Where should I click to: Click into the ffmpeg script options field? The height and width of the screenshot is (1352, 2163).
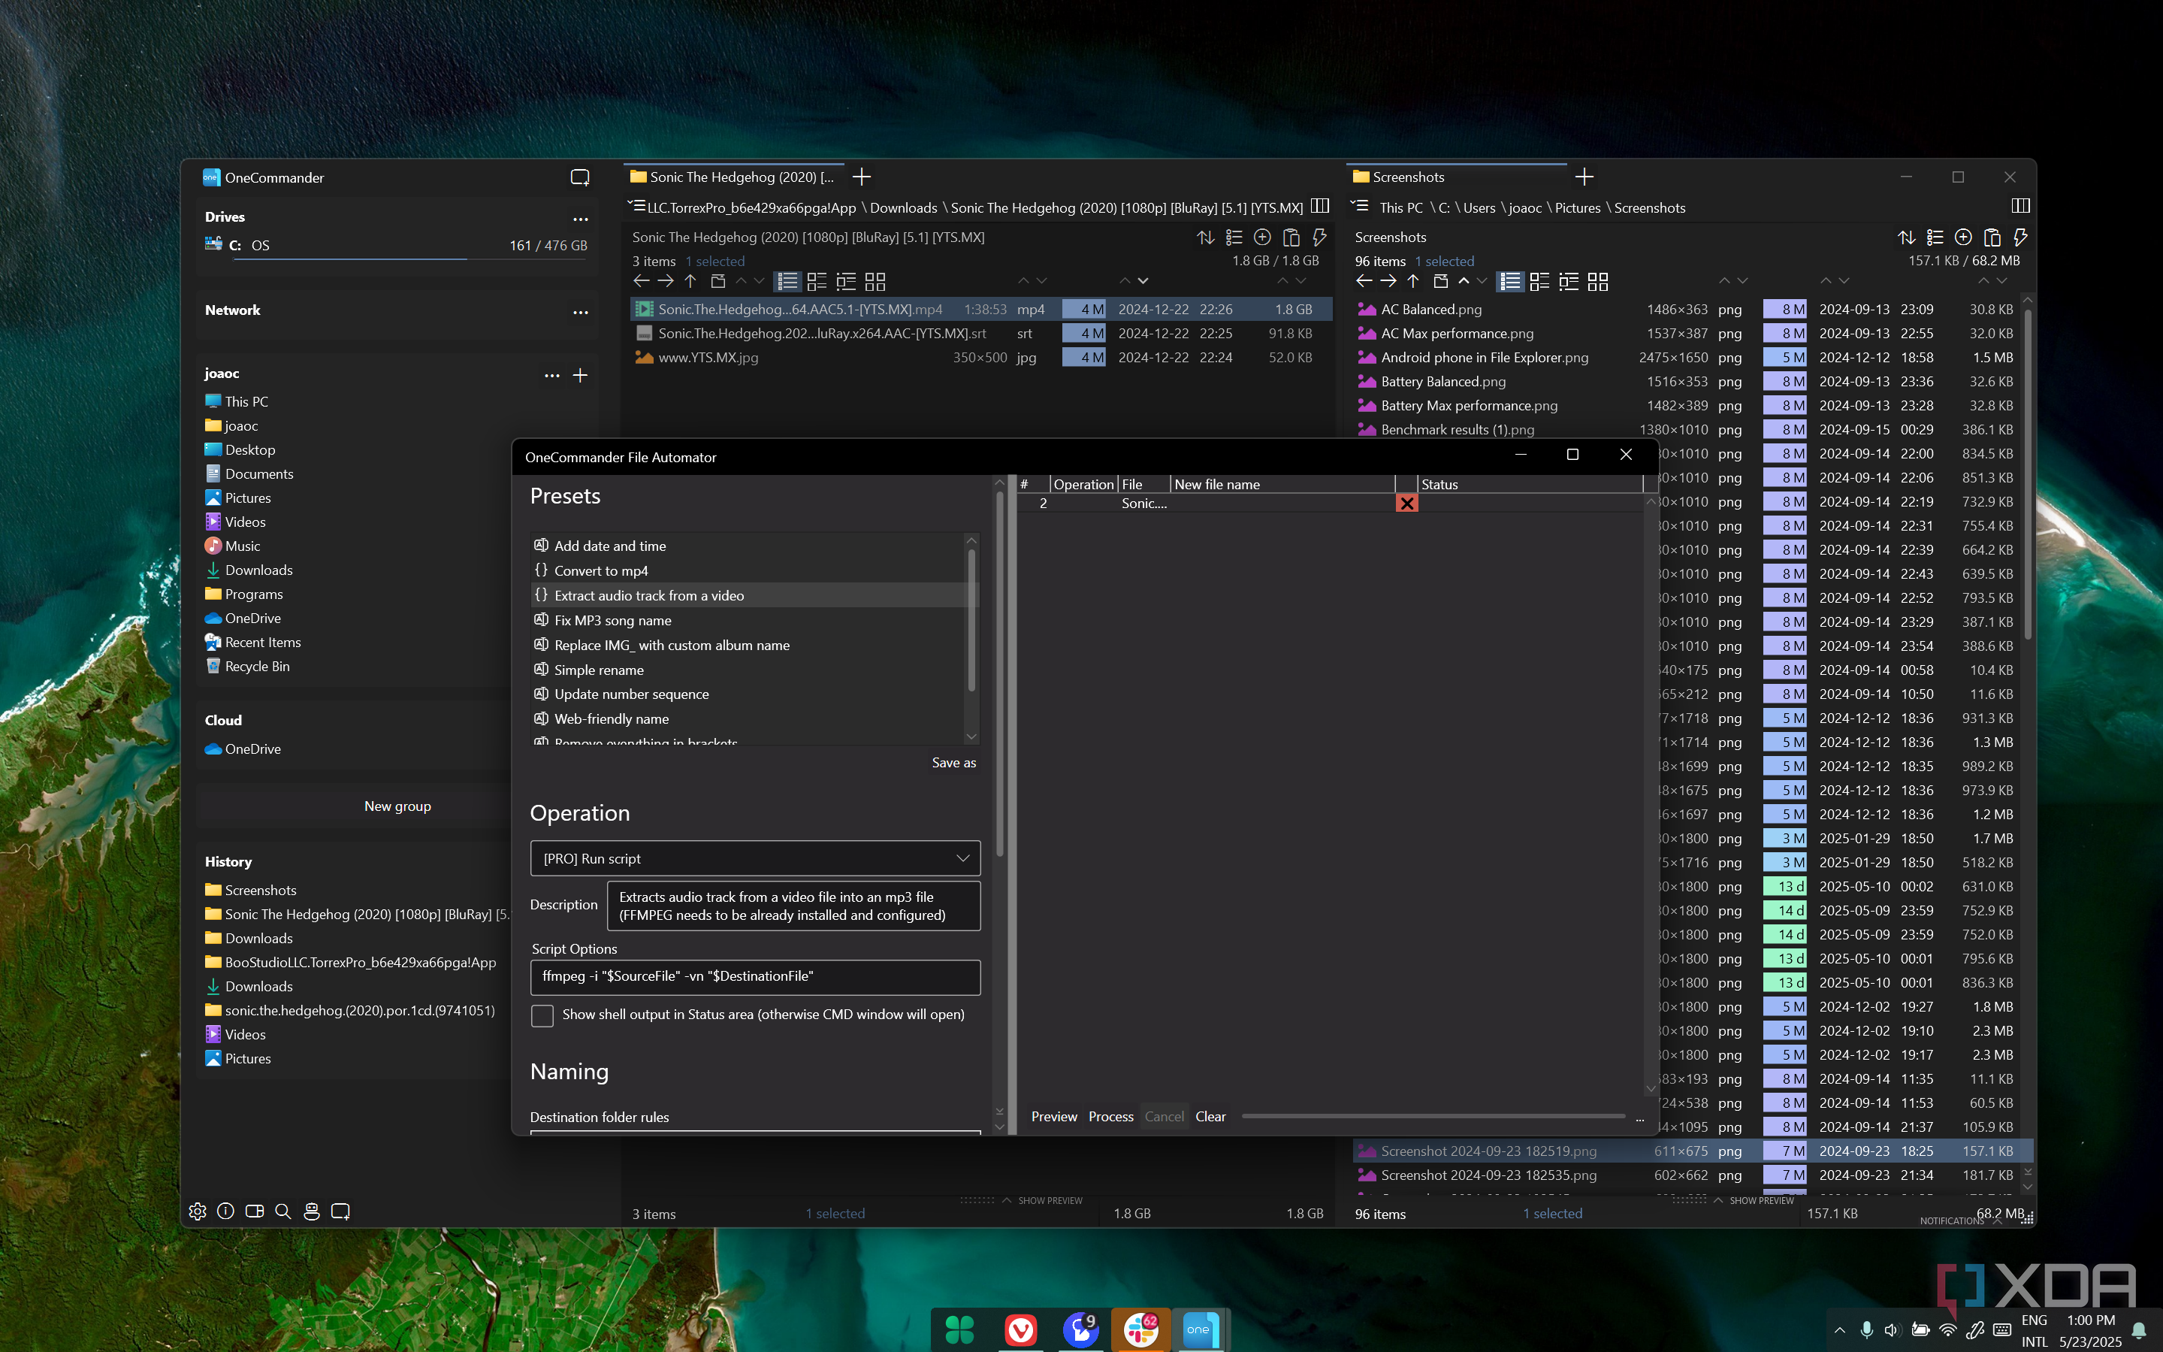coord(754,976)
